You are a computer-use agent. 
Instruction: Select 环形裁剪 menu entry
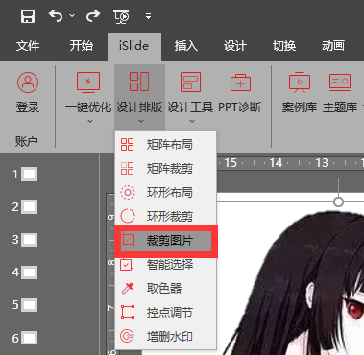[166, 217]
